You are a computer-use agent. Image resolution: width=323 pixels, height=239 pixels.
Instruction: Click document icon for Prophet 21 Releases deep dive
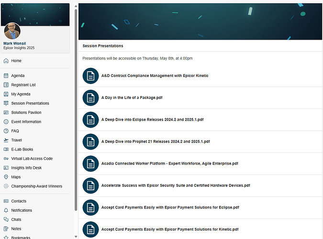point(90,141)
